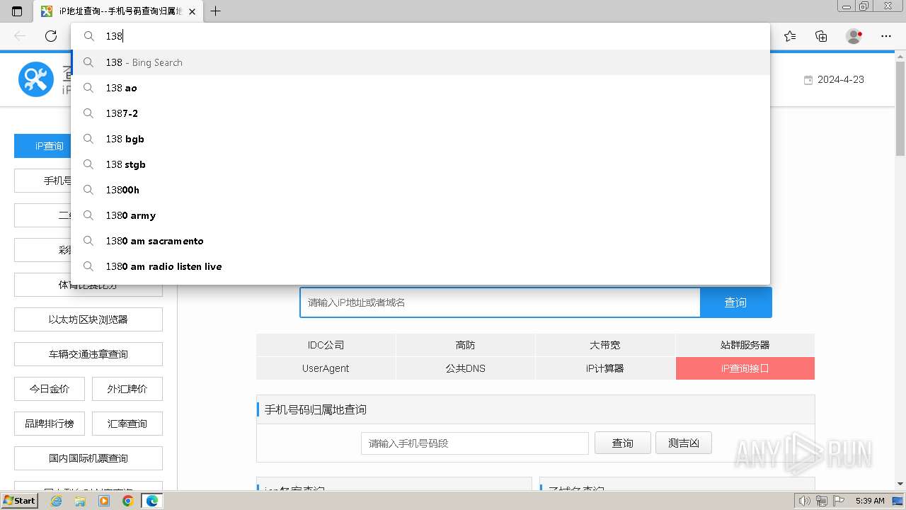
Task: Pick '1380 am radio listen live' suggestion
Action: coord(420,266)
